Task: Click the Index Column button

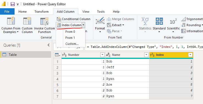Action: click(x=69, y=25)
